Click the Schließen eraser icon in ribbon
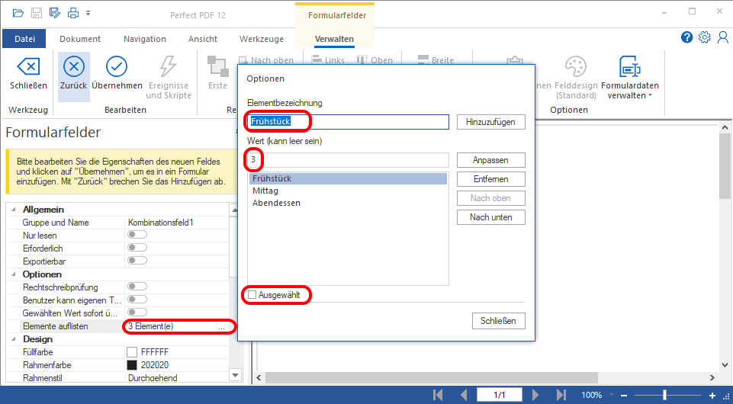This screenshot has width=733, height=404. [27, 67]
